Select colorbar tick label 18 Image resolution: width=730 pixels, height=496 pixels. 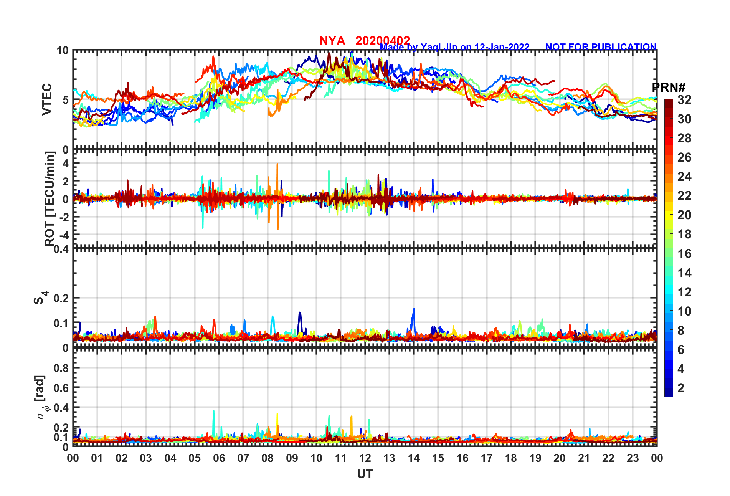click(x=684, y=234)
